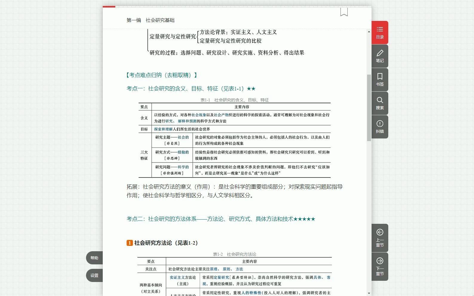Toggle the bookmark ribbon at page top
This screenshot has height=296, width=474.
pos(344,12)
